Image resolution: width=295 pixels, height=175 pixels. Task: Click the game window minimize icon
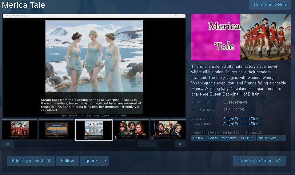point(170,16)
